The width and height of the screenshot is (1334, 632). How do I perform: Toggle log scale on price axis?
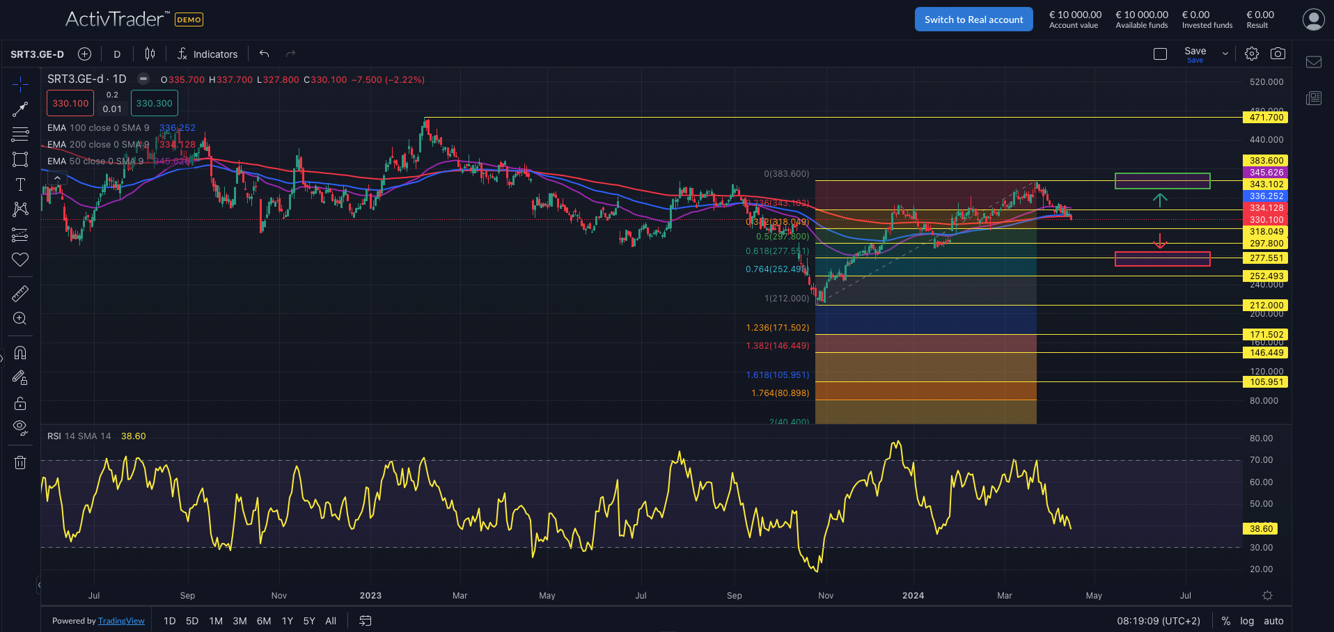(1247, 621)
